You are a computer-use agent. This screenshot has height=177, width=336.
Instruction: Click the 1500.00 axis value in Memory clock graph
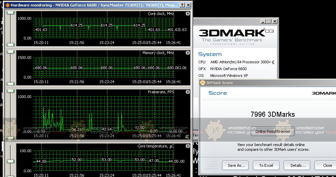pyautogui.click(x=24, y=58)
